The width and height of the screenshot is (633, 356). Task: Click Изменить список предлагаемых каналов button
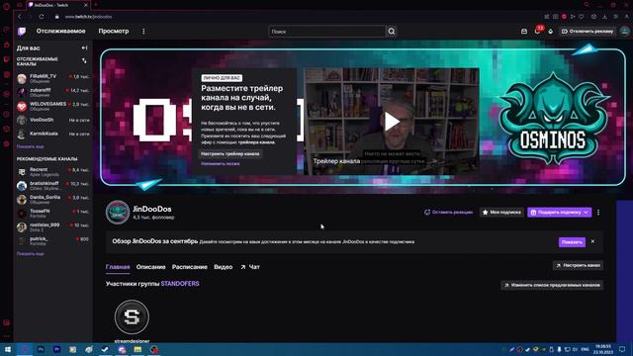coord(552,285)
